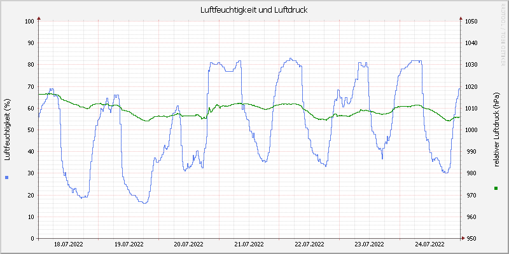Click the 50 humidity axis value

click(31, 130)
